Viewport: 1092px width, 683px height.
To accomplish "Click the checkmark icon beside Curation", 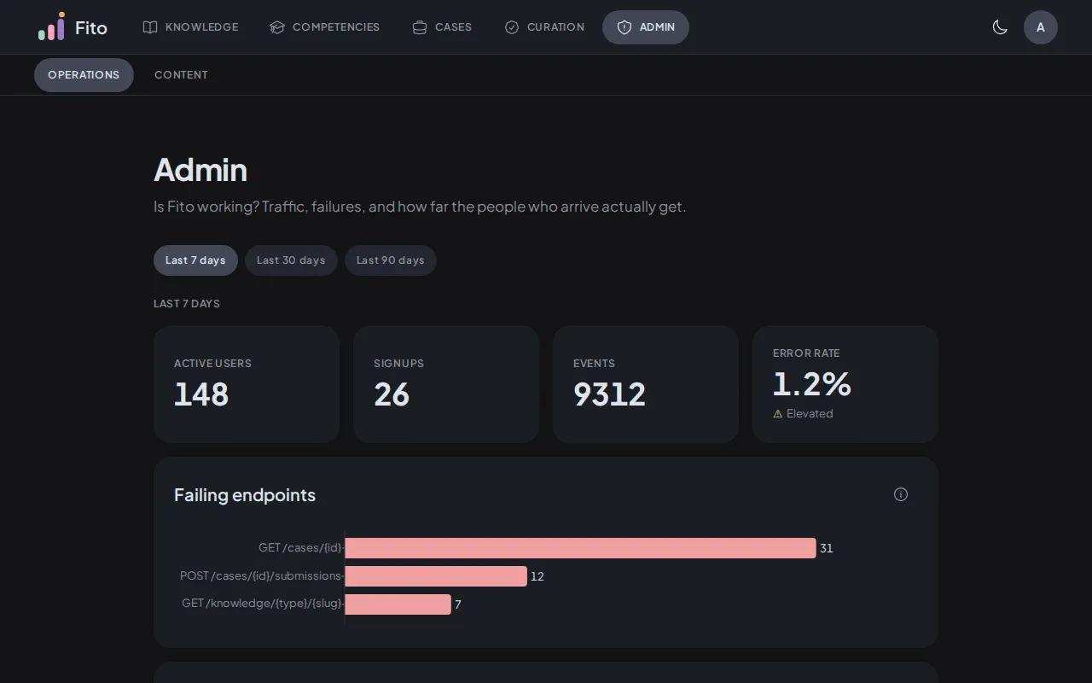I will click(x=512, y=27).
